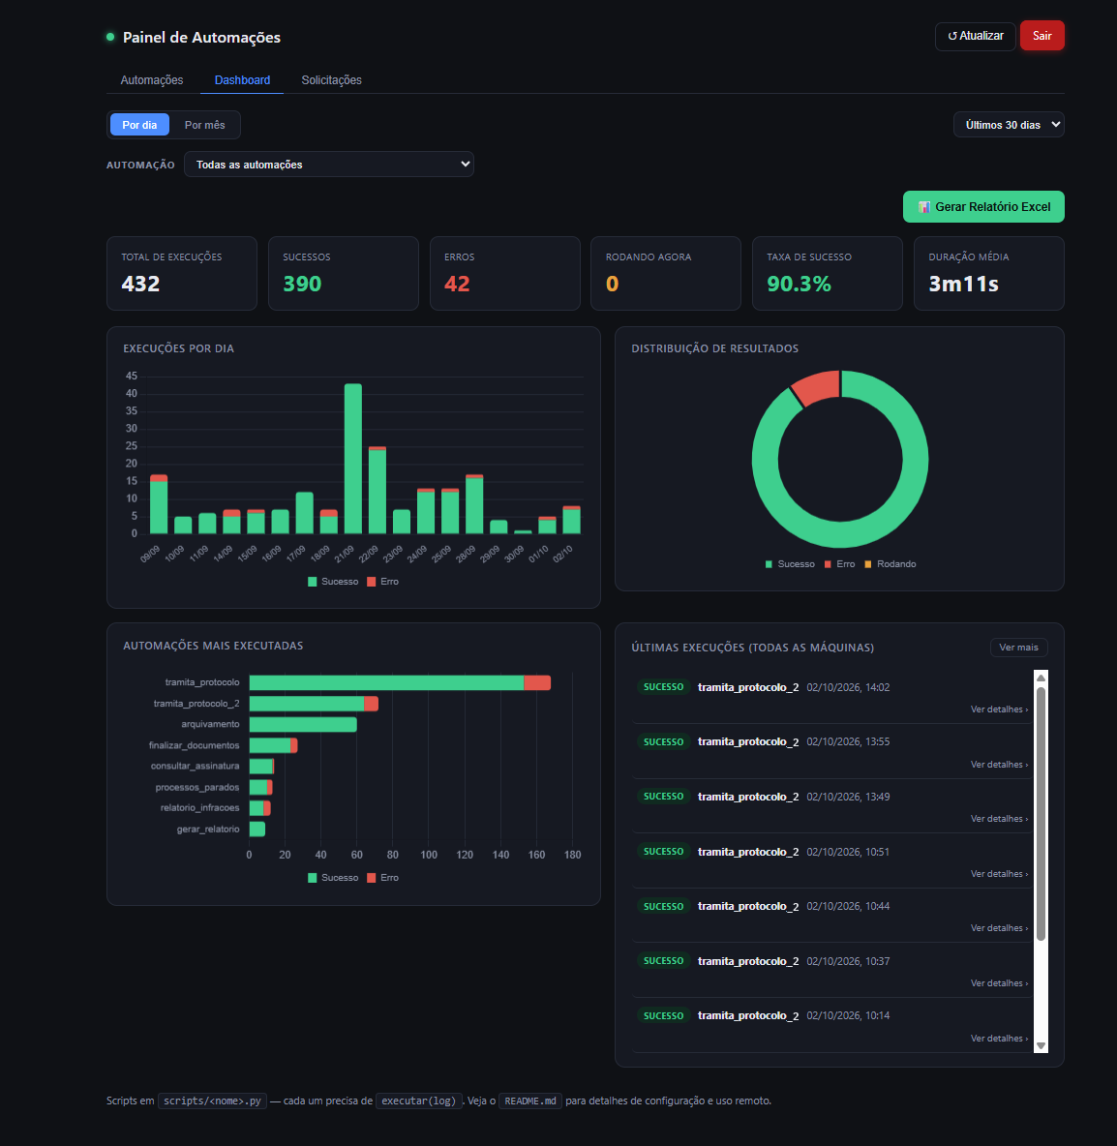Viewport: 1117px width, 1146px height.
Task: Open Ver detalhes for the 13:55 execution
Action: 999,765
